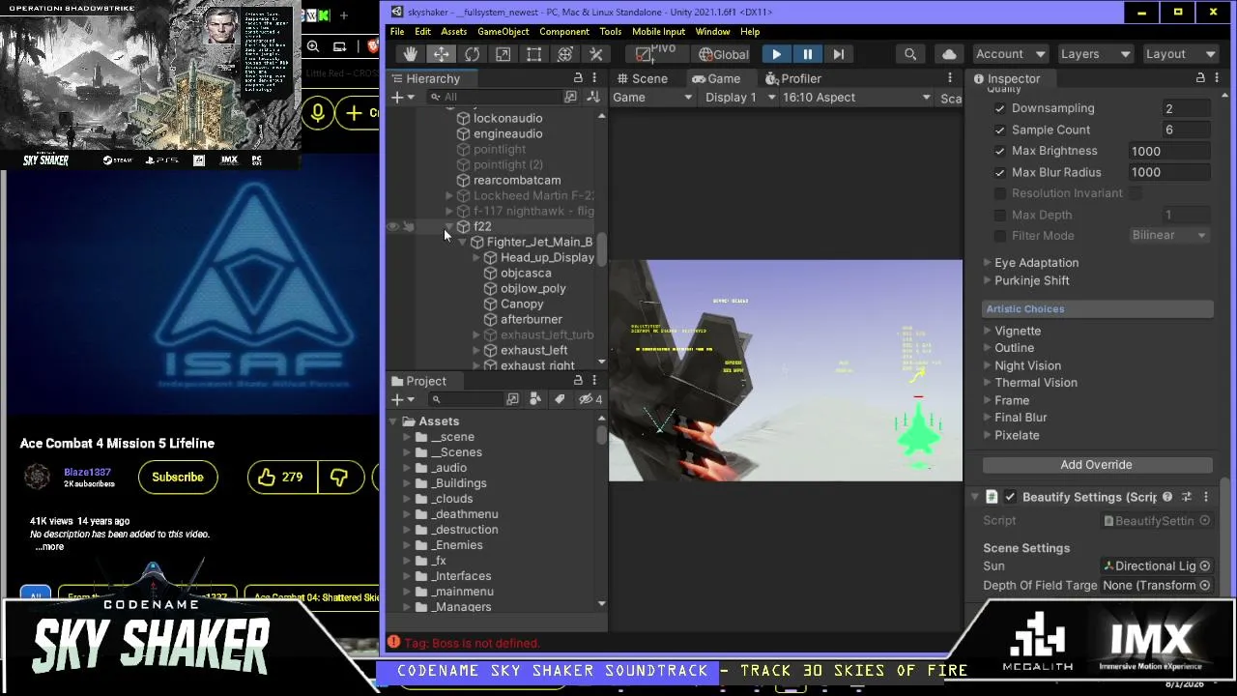Open the 16:10 Aspect dropdown
The height and width of the screenshot is (696, 1237).
point(856,98)
